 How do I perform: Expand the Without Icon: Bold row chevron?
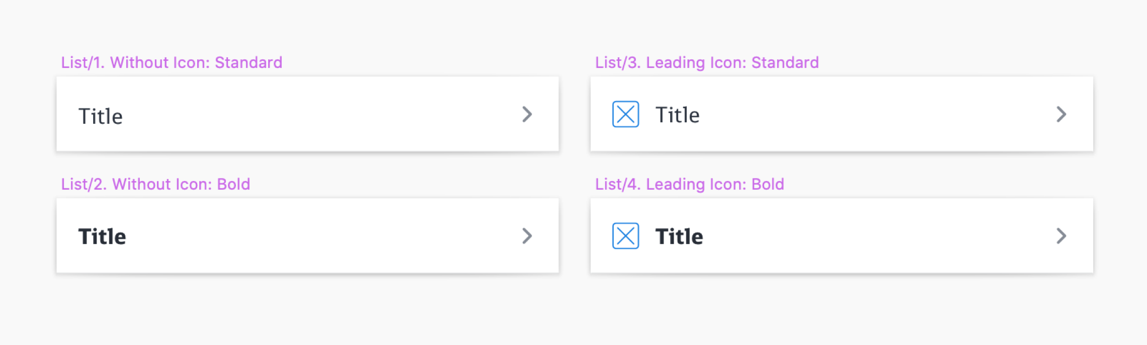(527, 236)
